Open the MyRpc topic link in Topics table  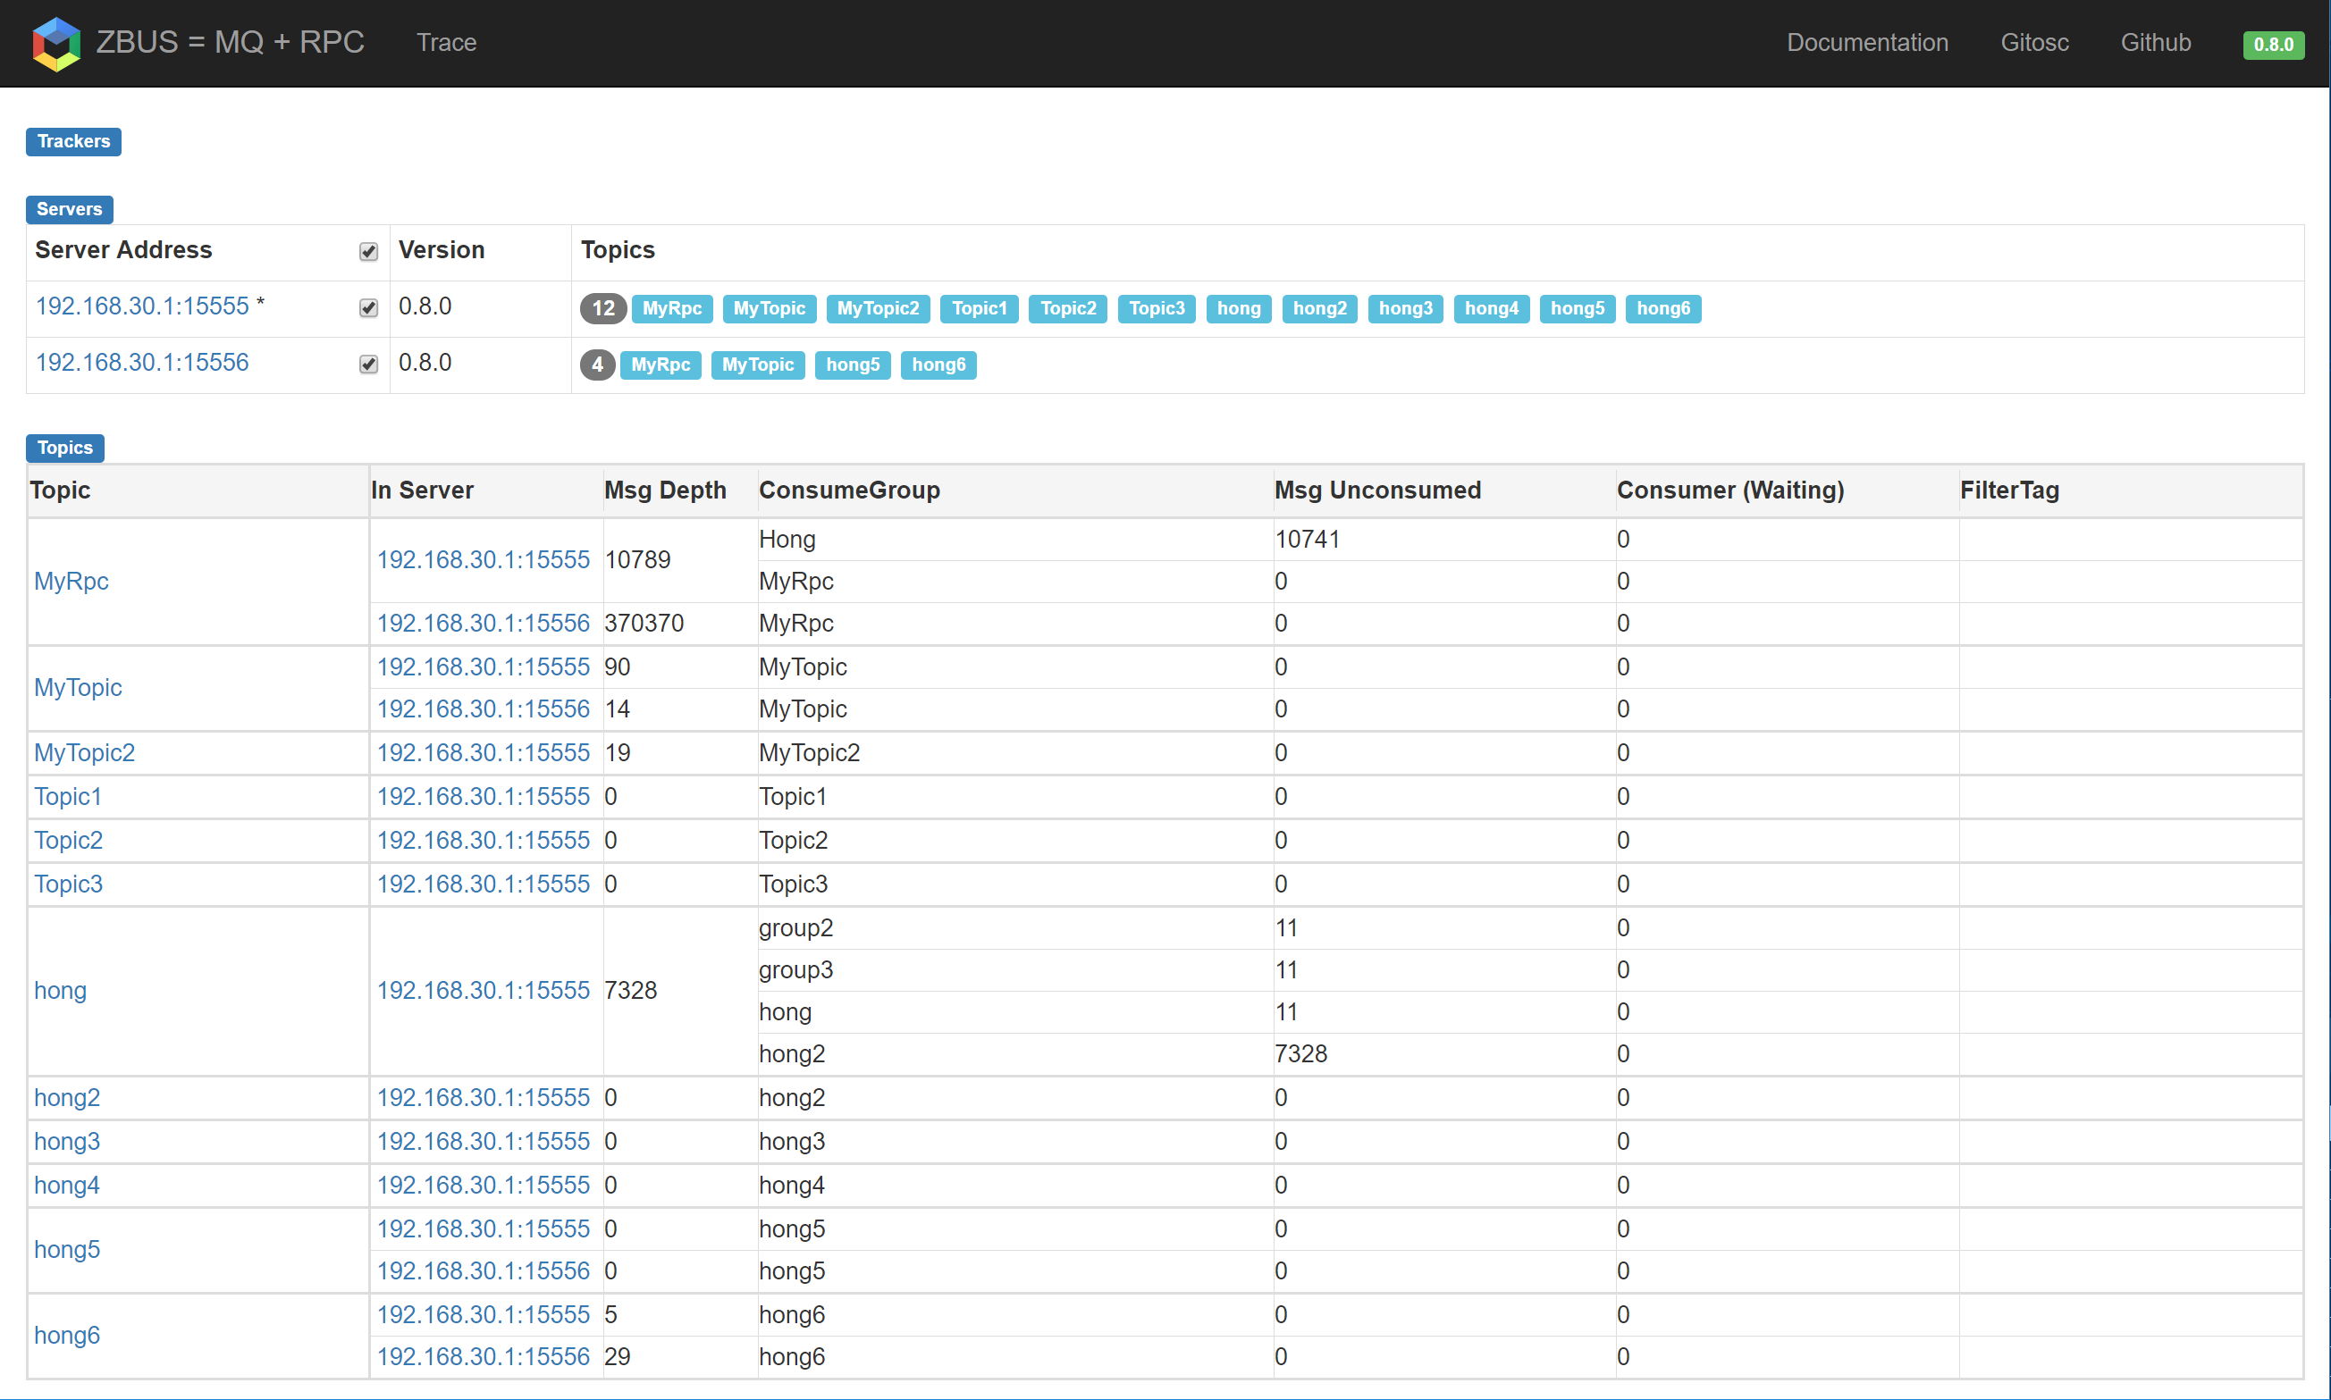tap(72, 581)
